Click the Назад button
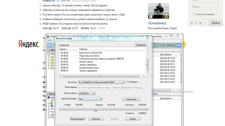The height and width of the screenshot is (126, 225). 133,119
